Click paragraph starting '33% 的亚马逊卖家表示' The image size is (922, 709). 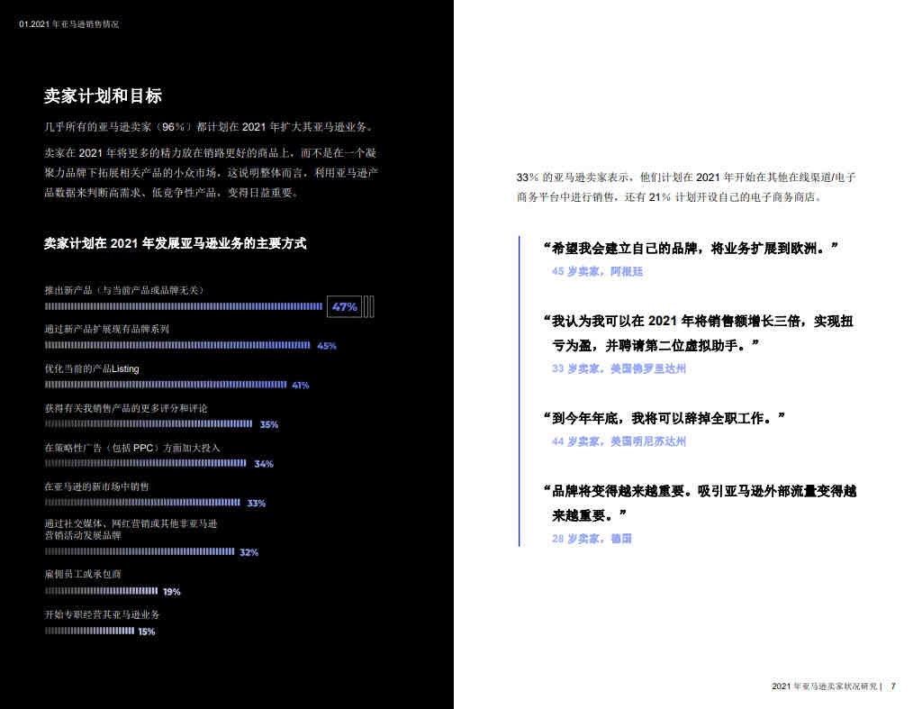[686, 187]
